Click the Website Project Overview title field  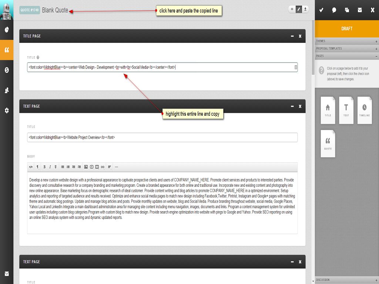point(162,138)
